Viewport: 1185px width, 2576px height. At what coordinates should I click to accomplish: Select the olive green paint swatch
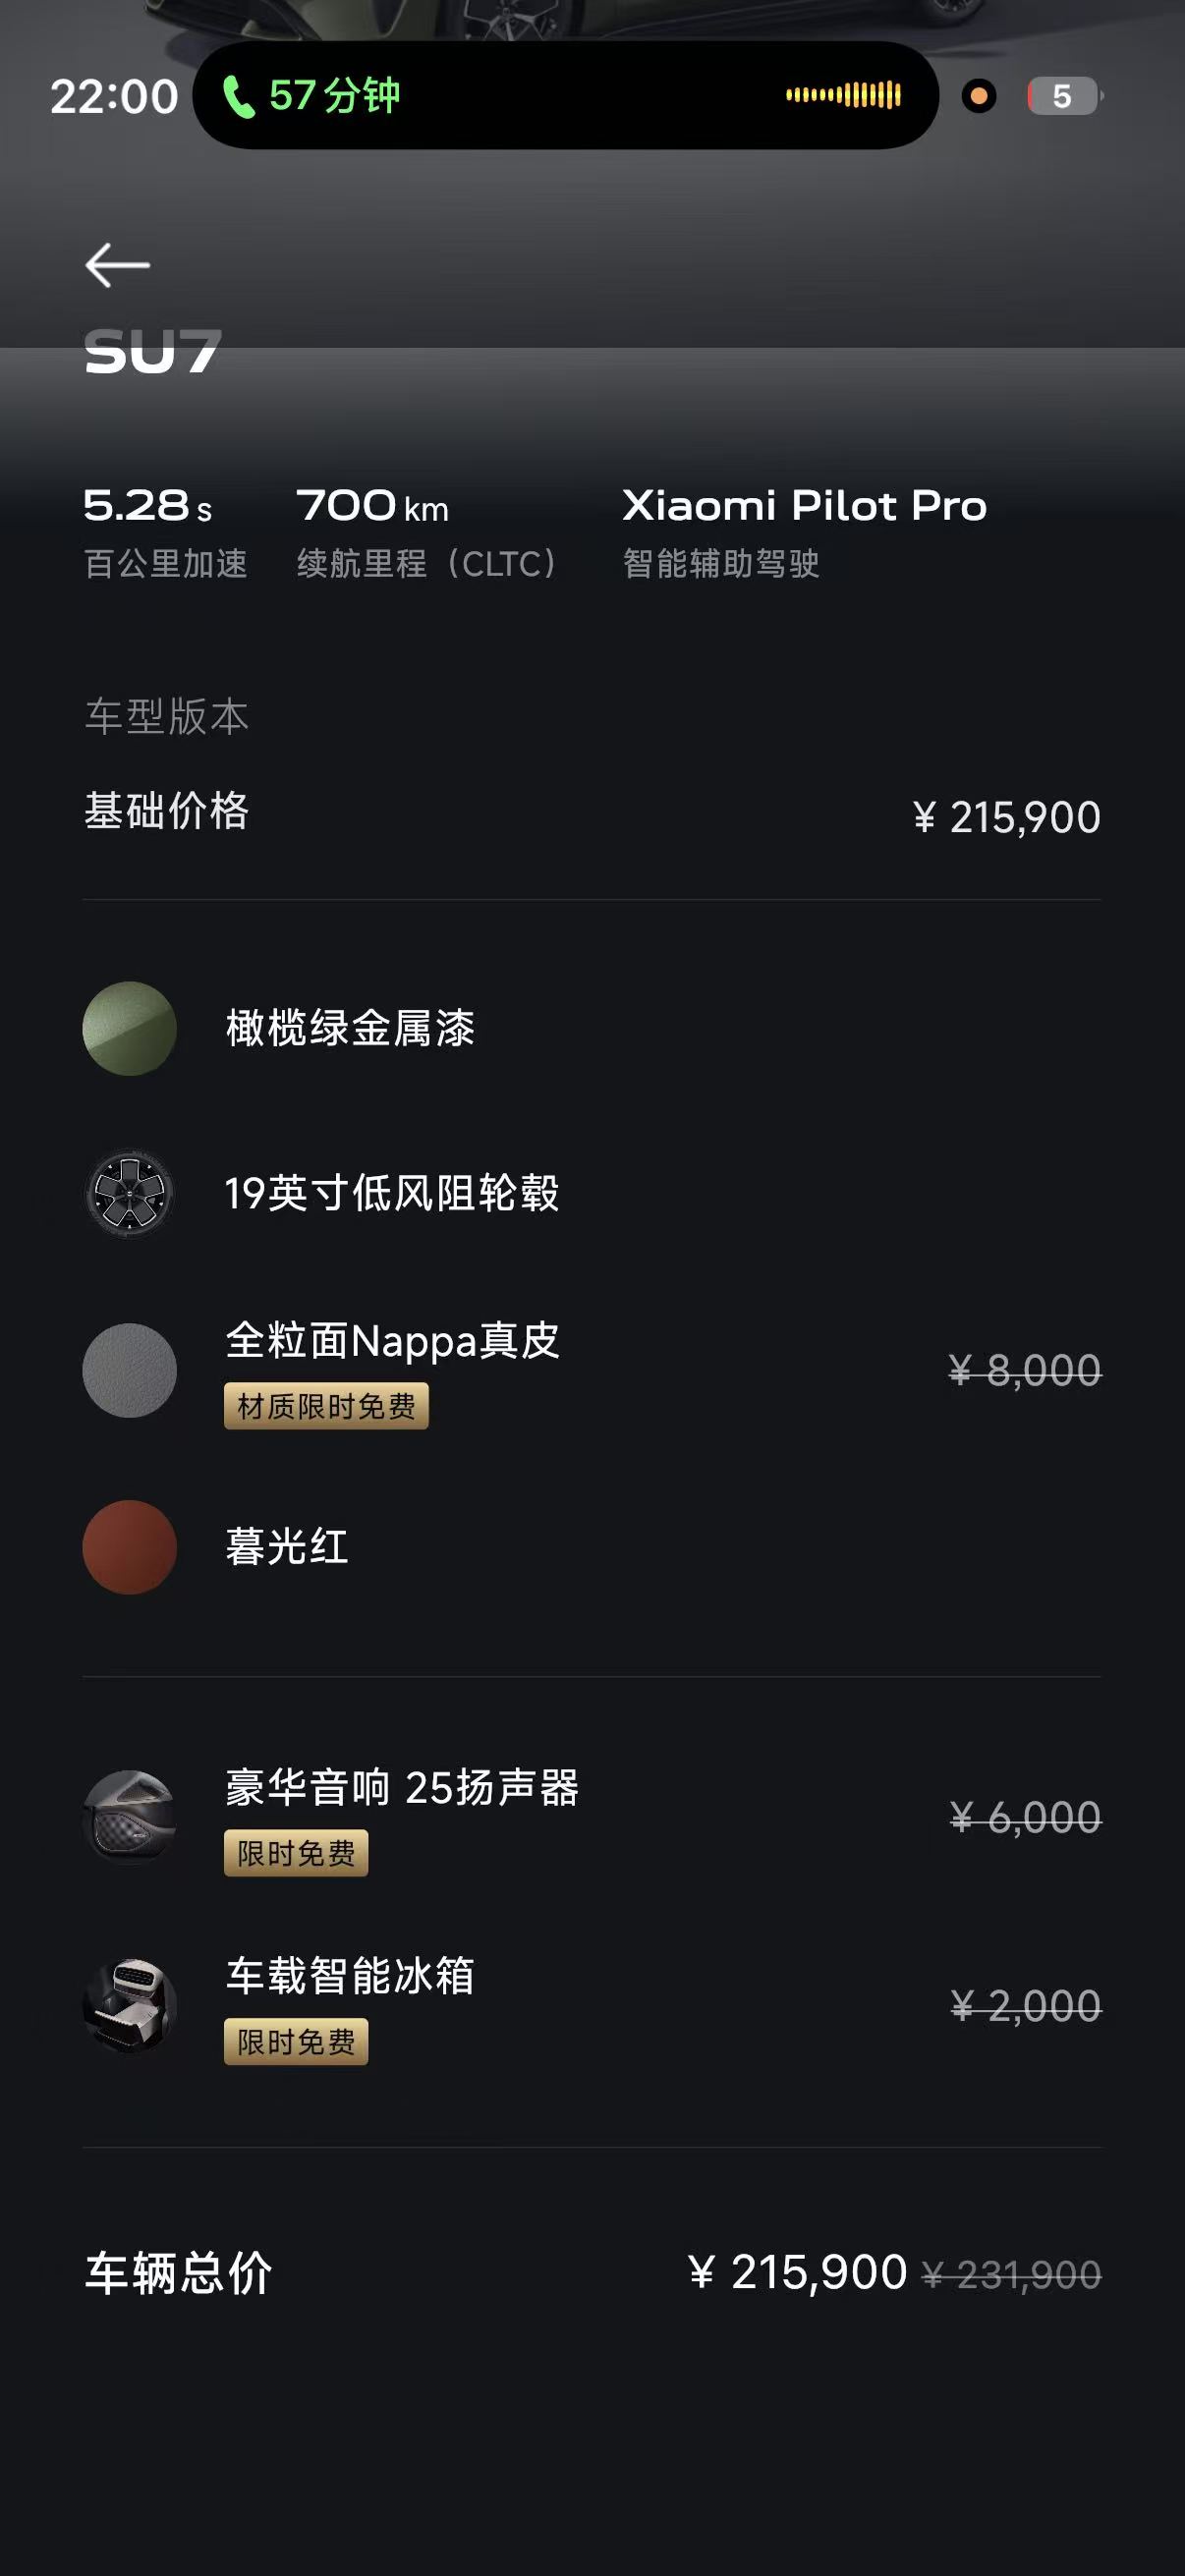(129, 1028)
